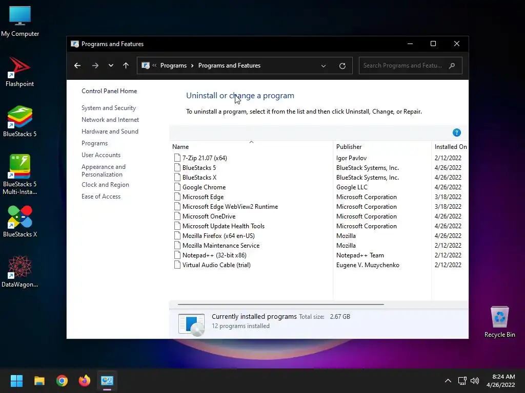
Task: Open the Flashpoint desktop shortcut
Action: [x=20, y=72]
